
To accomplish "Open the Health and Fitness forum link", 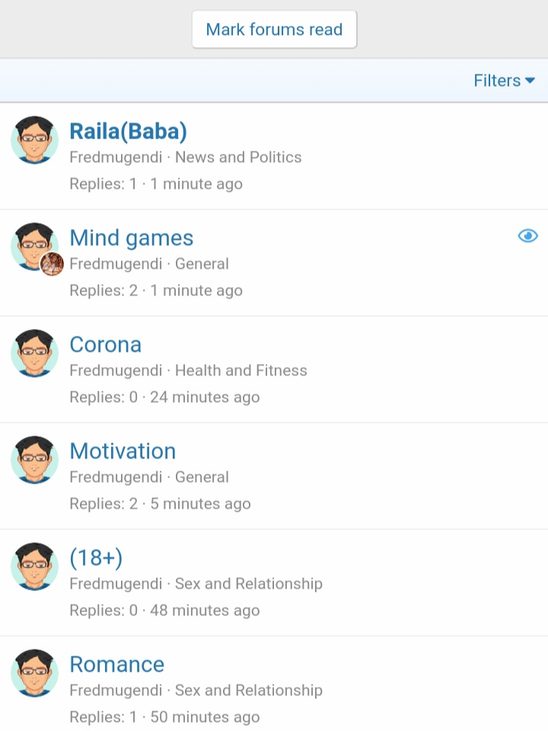I will [x=241, y=370].
